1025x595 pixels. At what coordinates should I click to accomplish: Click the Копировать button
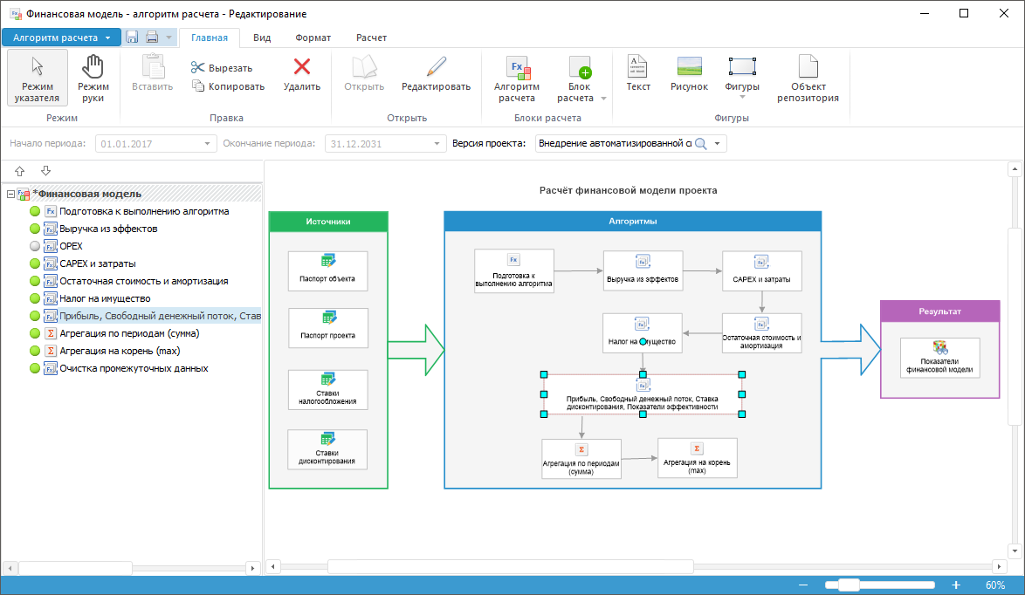[228, 86]
